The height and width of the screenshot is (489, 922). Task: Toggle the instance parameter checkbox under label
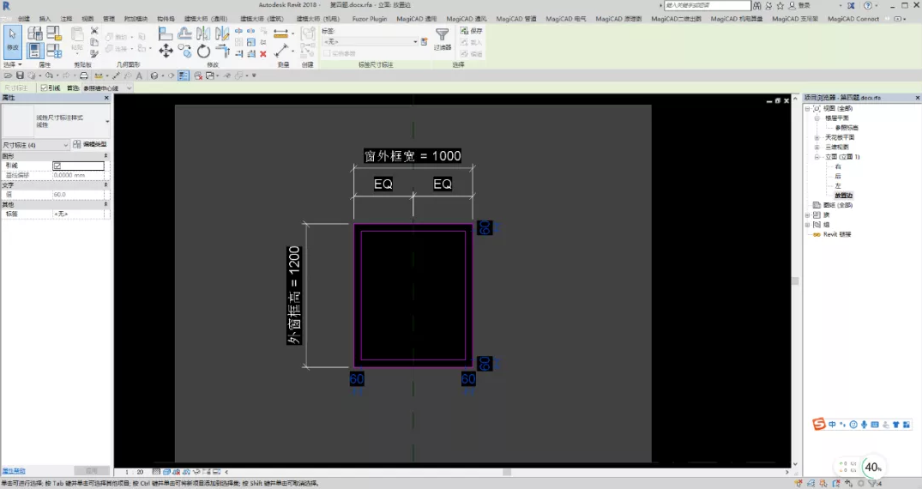pyautogui.click(x=327, y=53)
